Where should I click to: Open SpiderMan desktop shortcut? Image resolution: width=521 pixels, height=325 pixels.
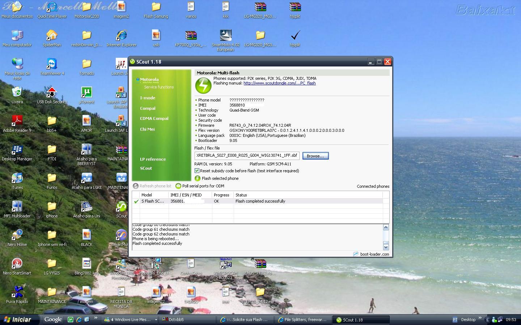click(52, 38)
